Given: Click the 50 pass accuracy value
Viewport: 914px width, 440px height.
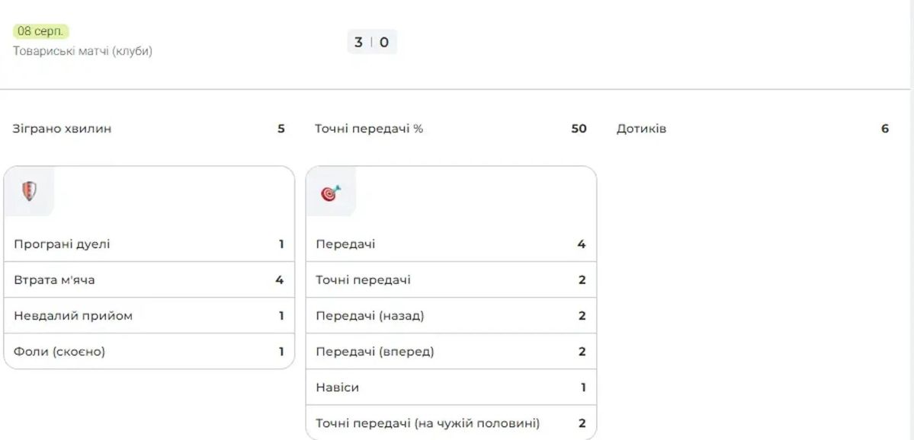Looking at the screenshot, I should [579, 129].
